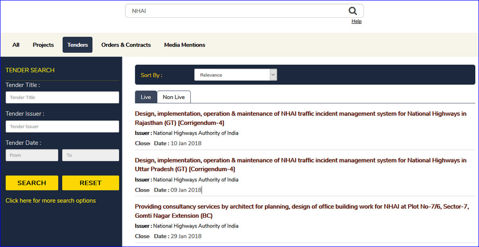The width and height of the screenshot is (479, 247).
Task: Expand the Sort By Relevance dropdown
Action: (x=235, y=75)
